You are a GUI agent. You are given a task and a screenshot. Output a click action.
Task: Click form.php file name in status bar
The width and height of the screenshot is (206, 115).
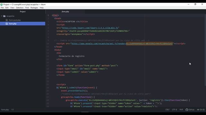pyautogui.click(x=5, y=110)
